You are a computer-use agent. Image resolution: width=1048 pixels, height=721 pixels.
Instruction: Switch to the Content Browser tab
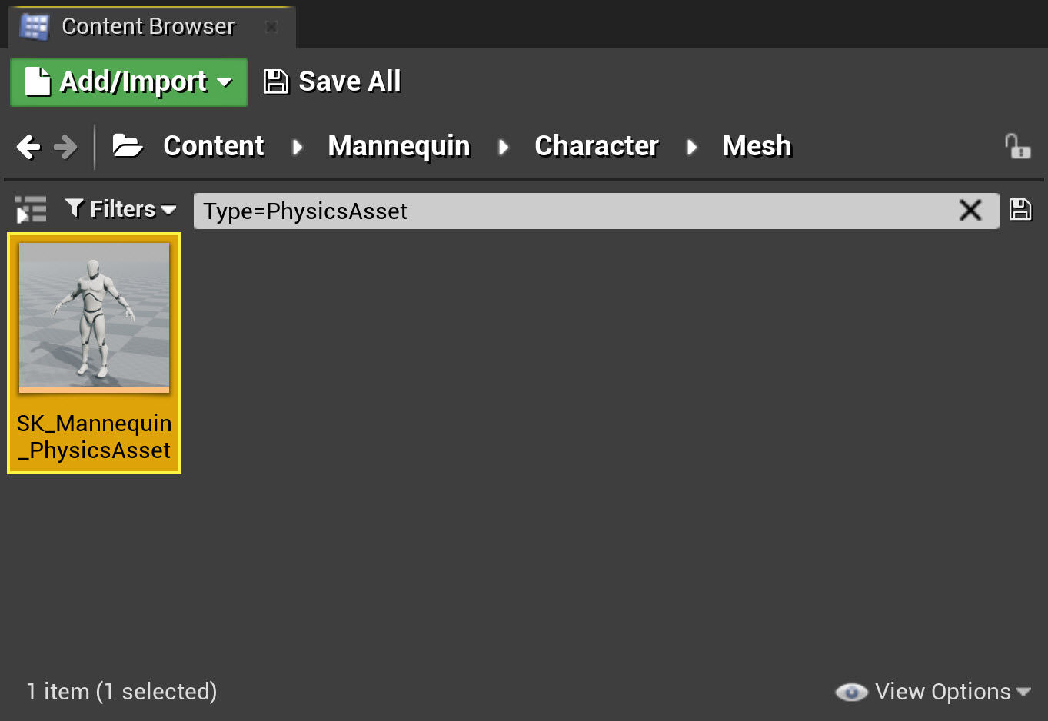pos(148,26)
